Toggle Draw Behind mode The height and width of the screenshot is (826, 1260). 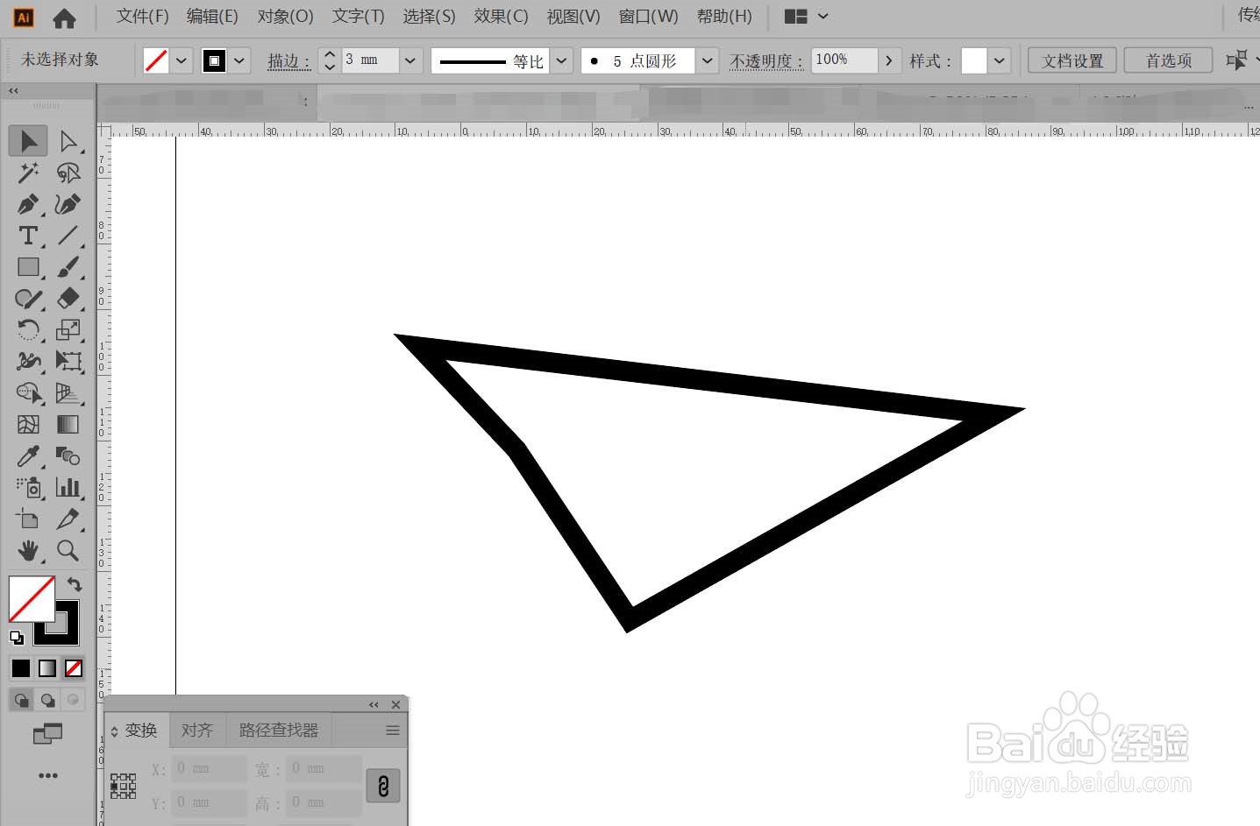(47, 700)
